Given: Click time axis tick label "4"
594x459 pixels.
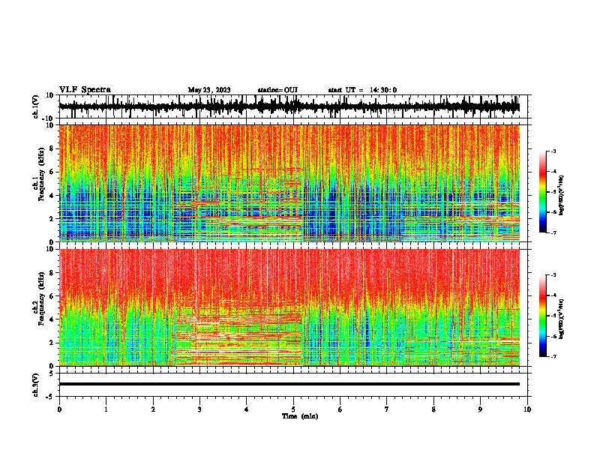Looking at the screenshot, I should 247,409.
